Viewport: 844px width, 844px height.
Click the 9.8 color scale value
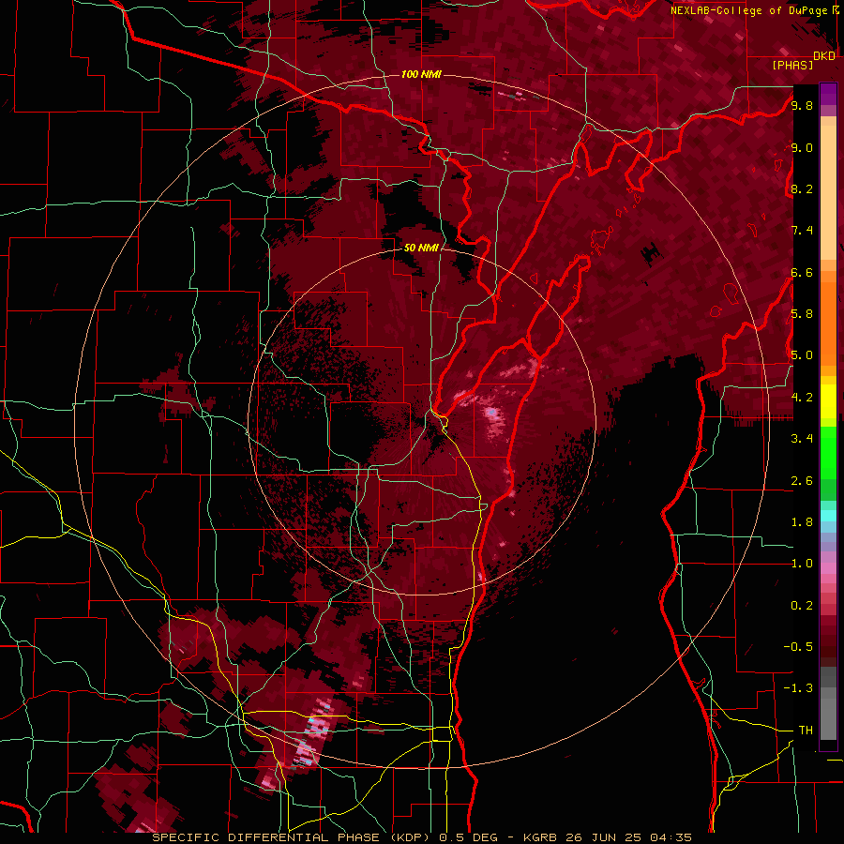pyautogui.click(x=802, y=105)
